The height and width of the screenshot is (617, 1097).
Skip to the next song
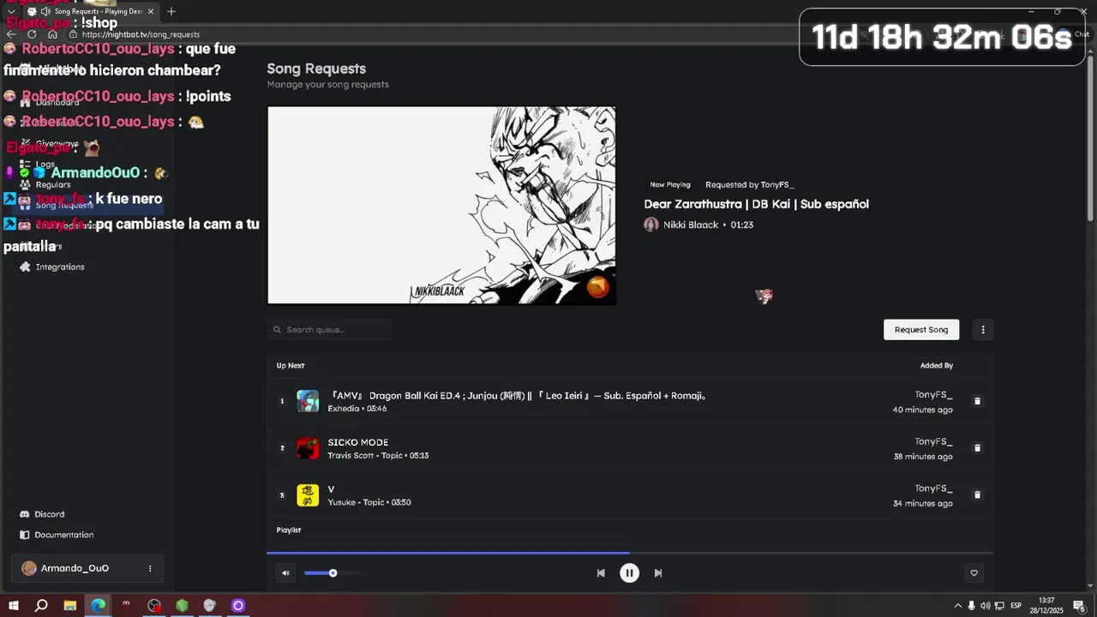point(658,573)
